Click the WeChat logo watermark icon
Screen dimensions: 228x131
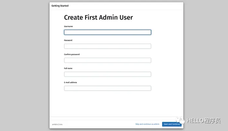pyautogui.click(x=181, y=121)
